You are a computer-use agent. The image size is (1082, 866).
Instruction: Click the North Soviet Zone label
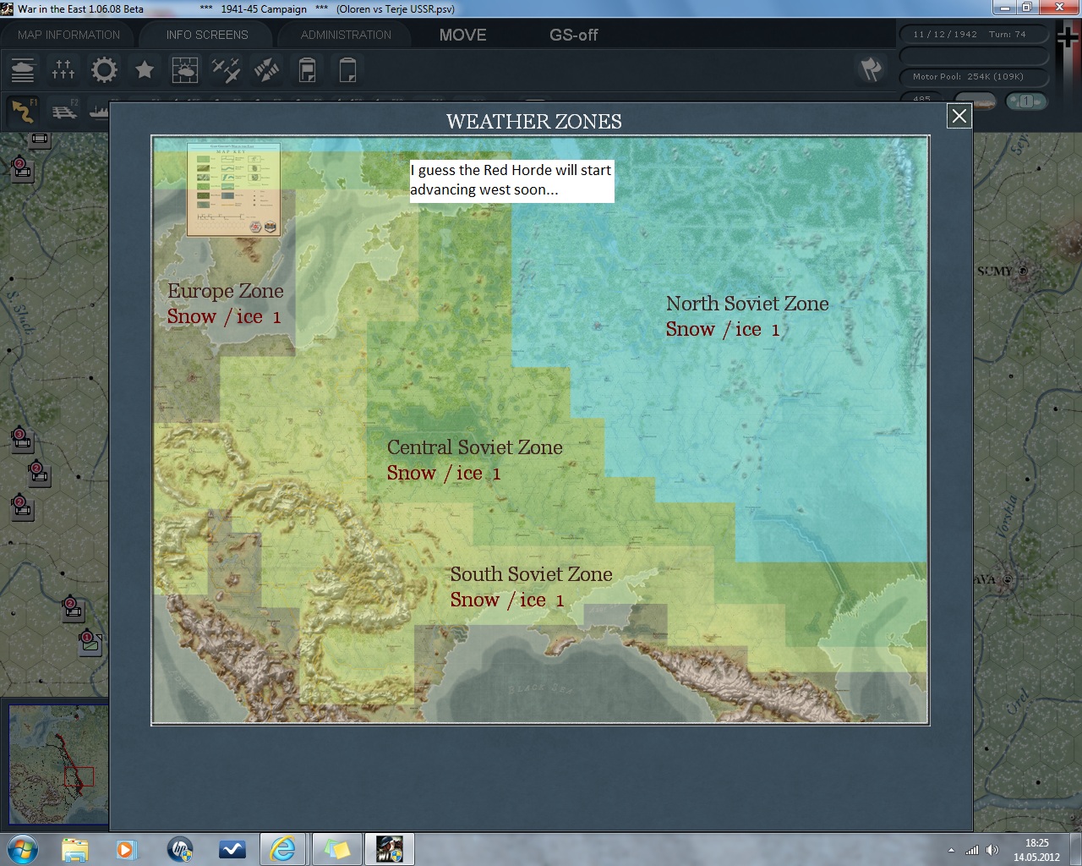(x=747, y=304)
